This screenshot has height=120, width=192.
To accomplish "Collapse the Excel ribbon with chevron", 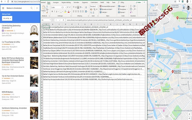I will 145,16.
